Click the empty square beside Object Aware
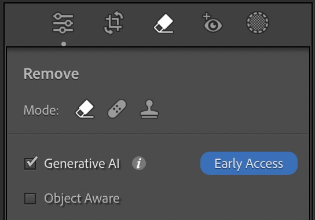This screenshot has width=315, height=220. tap(30, 199)
